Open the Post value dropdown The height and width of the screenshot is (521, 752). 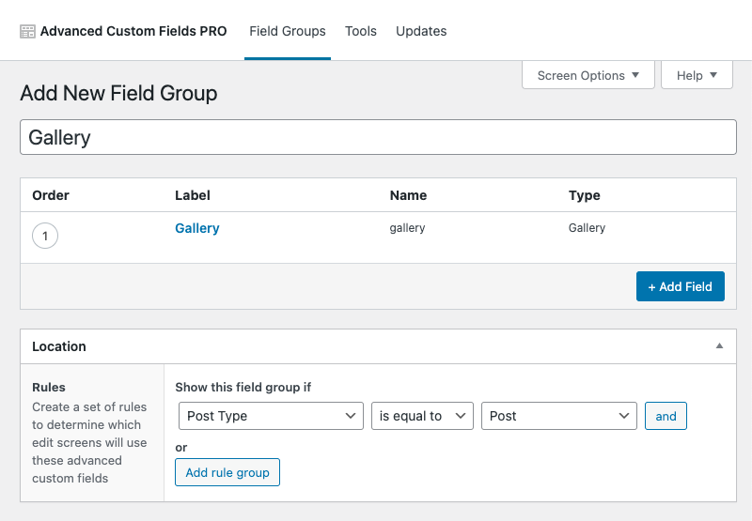click(x=559, y=416)
